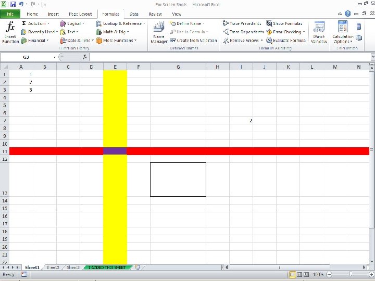This screenshot has width=375, height=281.
Task: Switch to the Insert tab
Action: pyautogui.click(x=53, y=14)
